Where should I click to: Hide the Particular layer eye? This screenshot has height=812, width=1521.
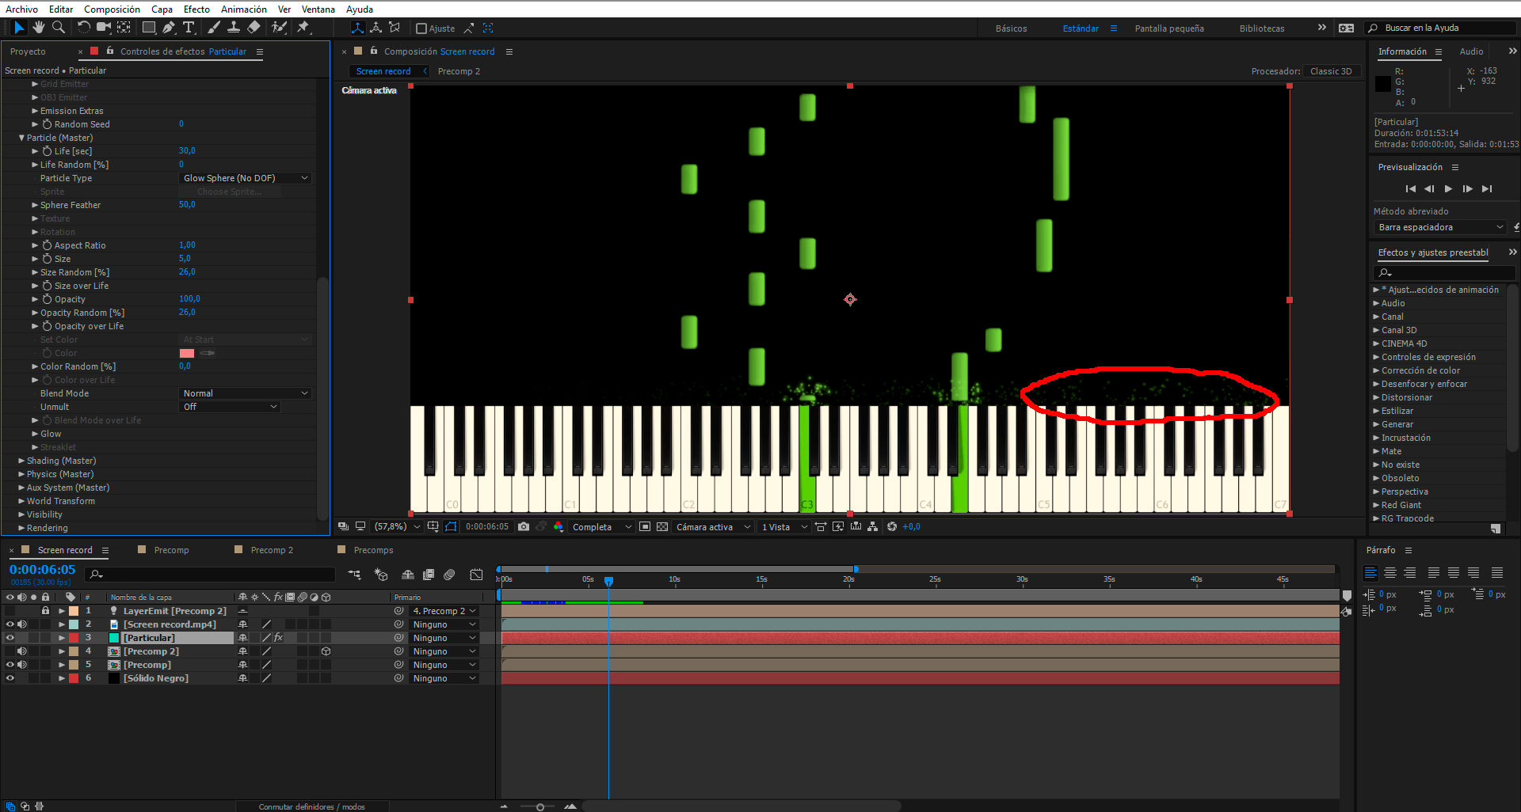pyautogui.click(x=10, y=638)
